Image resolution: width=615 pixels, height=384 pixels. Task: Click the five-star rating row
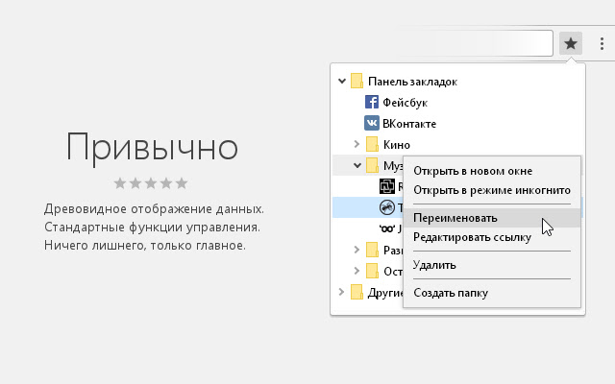click(151, 182)
